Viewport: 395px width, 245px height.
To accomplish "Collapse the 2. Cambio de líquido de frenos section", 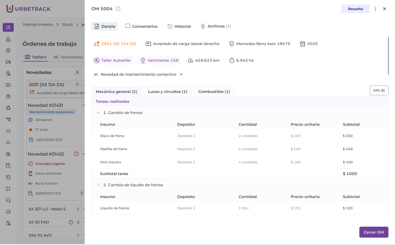I will pos(99,185).
